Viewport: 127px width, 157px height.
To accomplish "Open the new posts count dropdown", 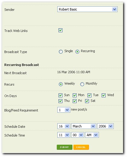I will 64,110.
